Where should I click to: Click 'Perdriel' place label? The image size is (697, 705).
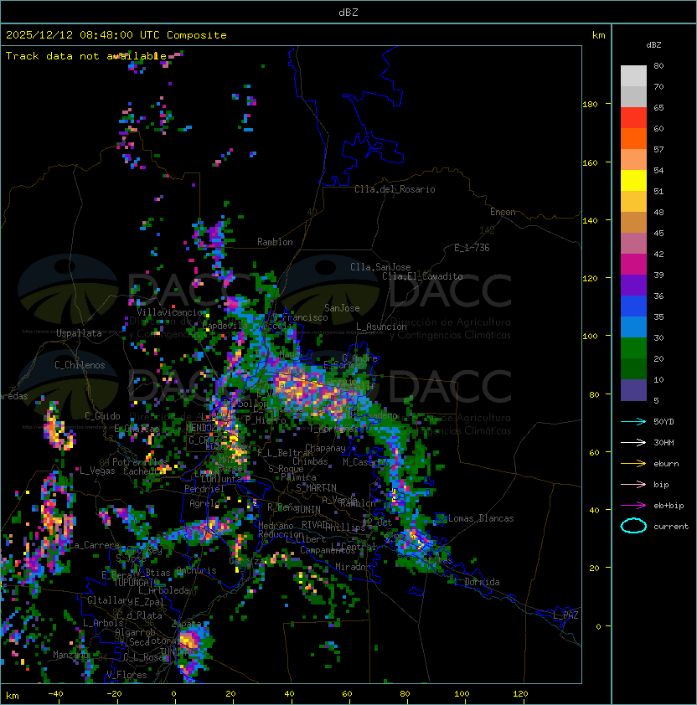[204, 489]
